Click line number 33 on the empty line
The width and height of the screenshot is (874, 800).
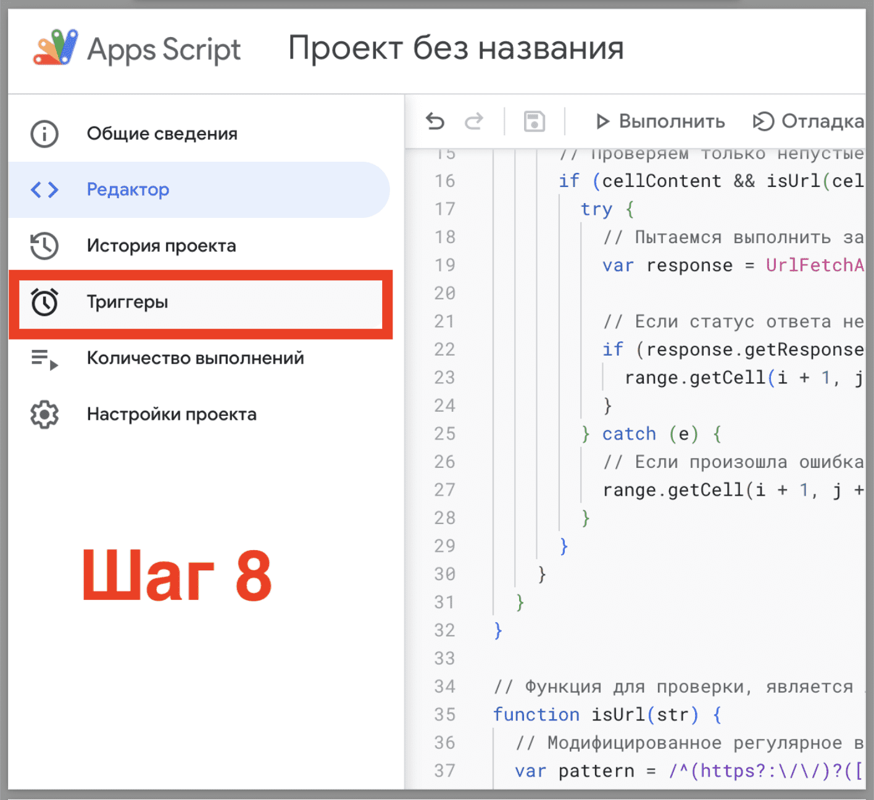444,659
